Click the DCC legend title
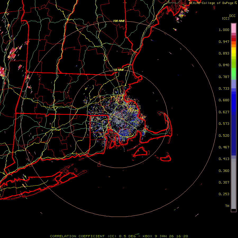The height and width of the screenshot is (238, 238). (232, 16)
